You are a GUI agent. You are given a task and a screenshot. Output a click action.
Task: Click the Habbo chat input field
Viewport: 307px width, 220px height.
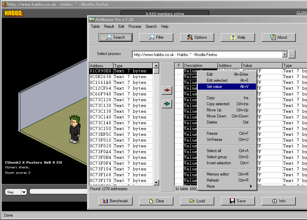58,191
